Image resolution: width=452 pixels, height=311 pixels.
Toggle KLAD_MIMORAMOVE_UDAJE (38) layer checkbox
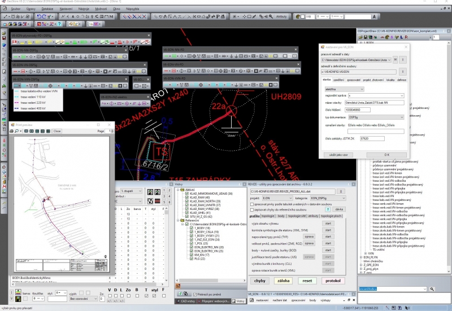click(187, 194)
